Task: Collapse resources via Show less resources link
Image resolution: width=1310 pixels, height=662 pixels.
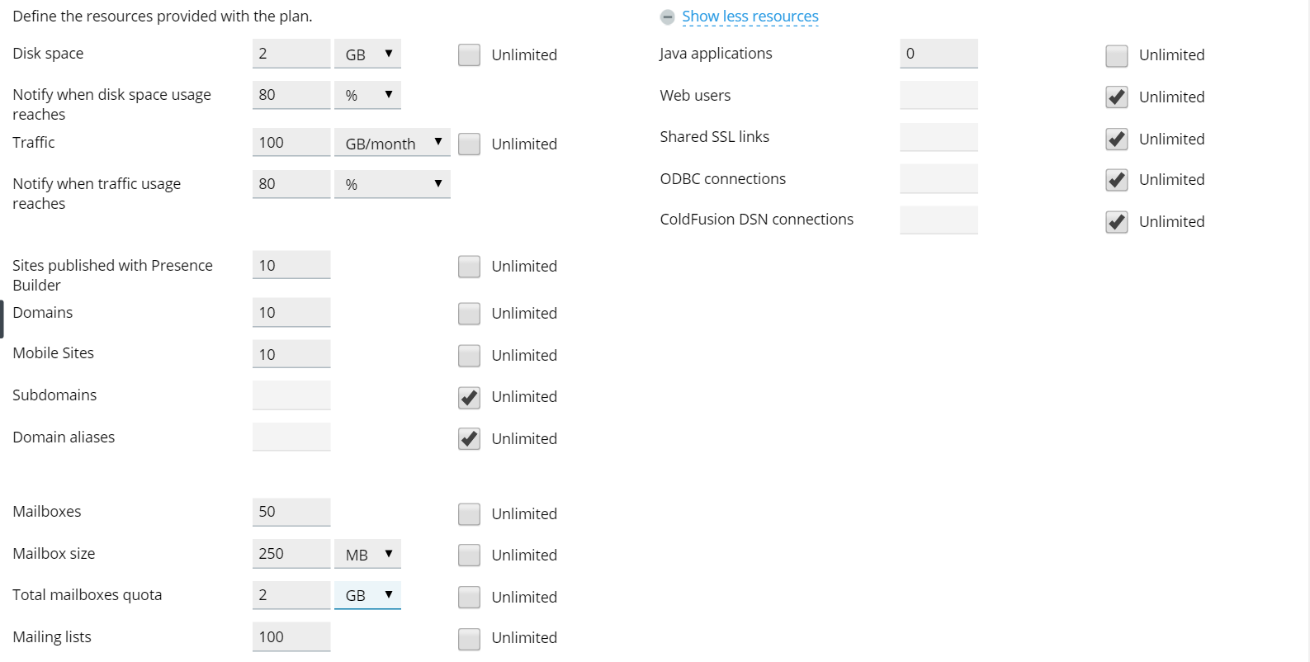Action: click(750, 17)
